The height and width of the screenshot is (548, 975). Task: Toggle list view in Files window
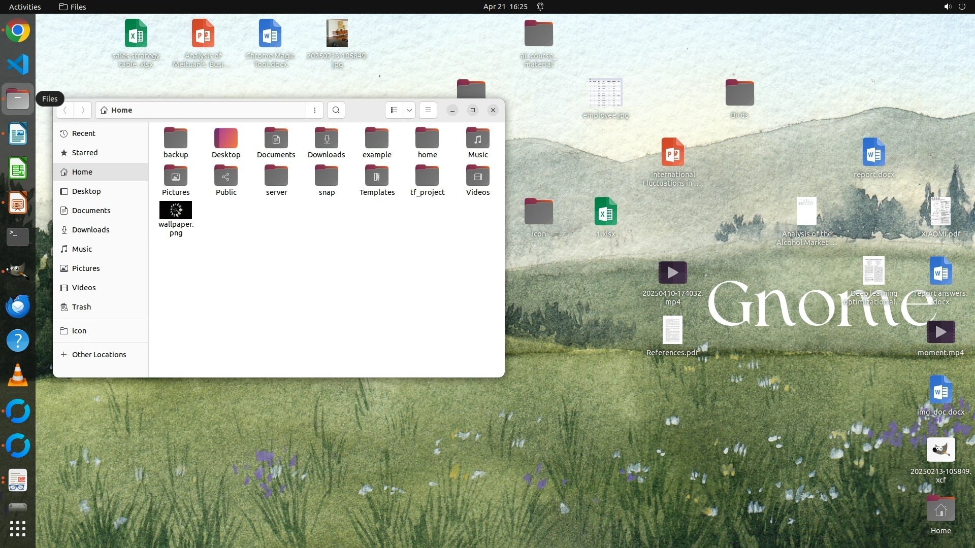click(394, 110)
